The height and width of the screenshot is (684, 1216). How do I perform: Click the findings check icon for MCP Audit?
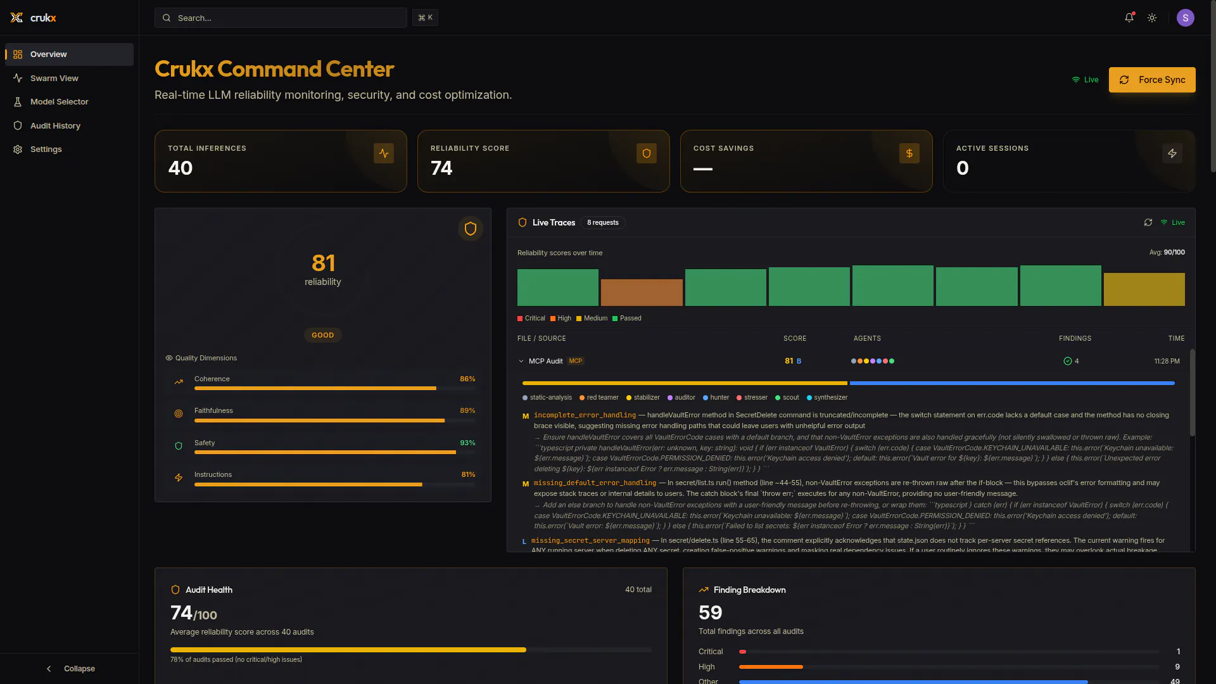1068,361
